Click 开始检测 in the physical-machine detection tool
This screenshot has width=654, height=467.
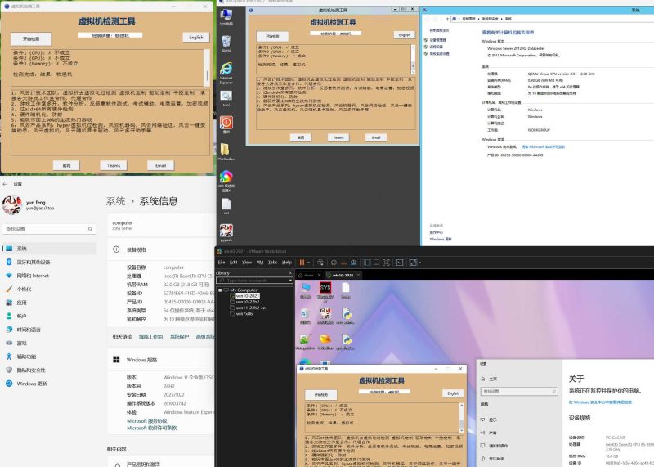pyautogui.click(x=31, y=38)
